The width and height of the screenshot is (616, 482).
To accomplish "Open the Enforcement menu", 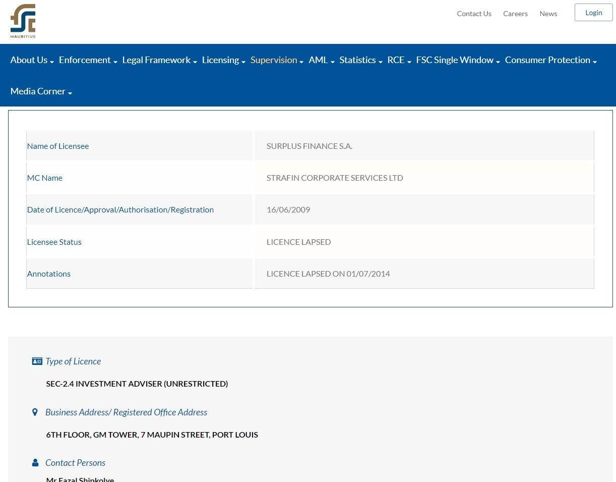I will [88, 60].
